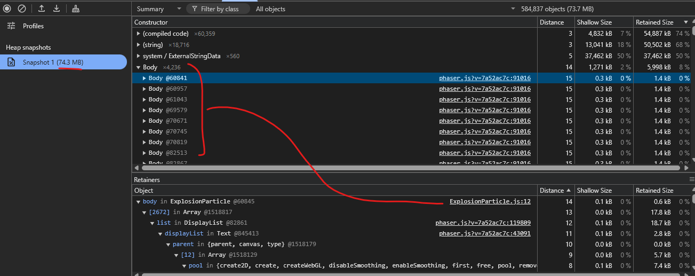Open the ExplosionParticle.js:12 source link

coord(490,201)
